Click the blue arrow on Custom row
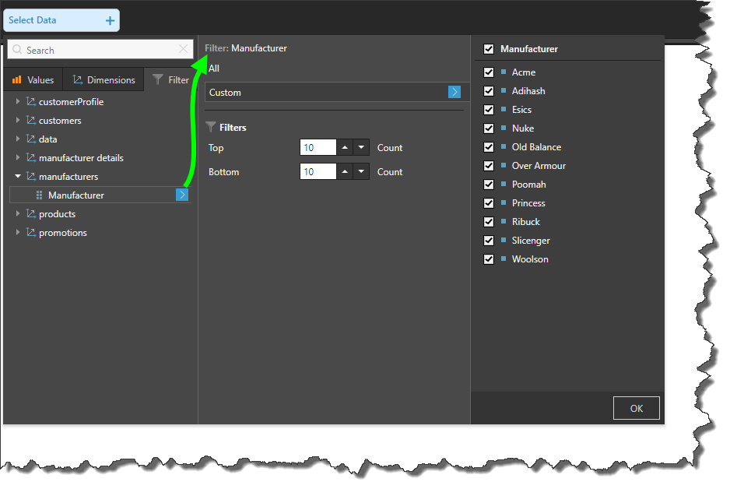Screen dimensions: 730x489 click(454, 92)
